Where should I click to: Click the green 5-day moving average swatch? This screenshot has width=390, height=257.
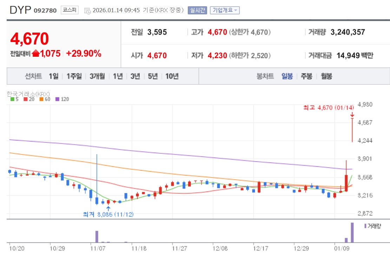(x=12, y=99)
